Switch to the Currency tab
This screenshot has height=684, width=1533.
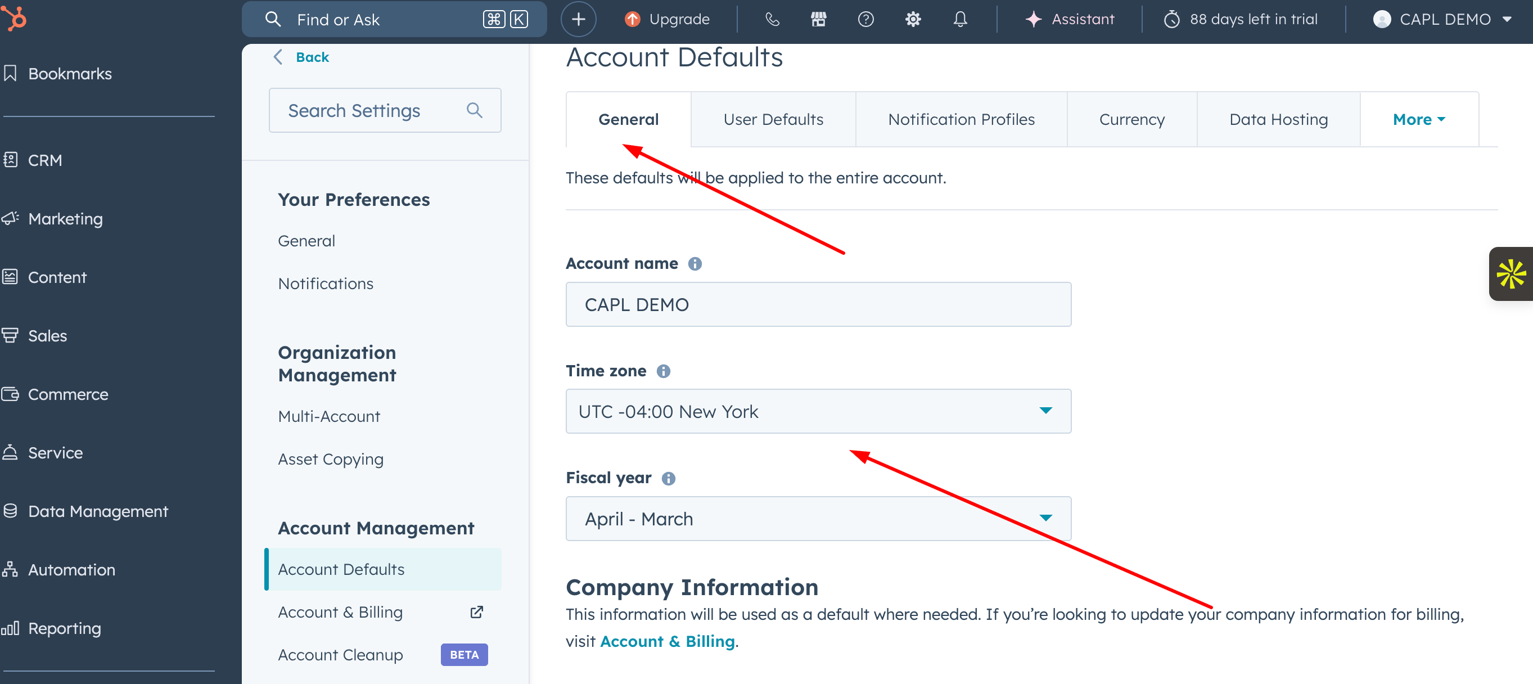pos(1131,119)
